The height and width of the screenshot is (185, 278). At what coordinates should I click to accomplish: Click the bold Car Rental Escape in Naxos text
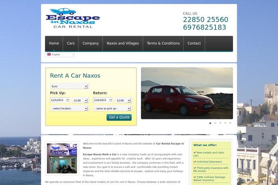click(x=133, y=146)
